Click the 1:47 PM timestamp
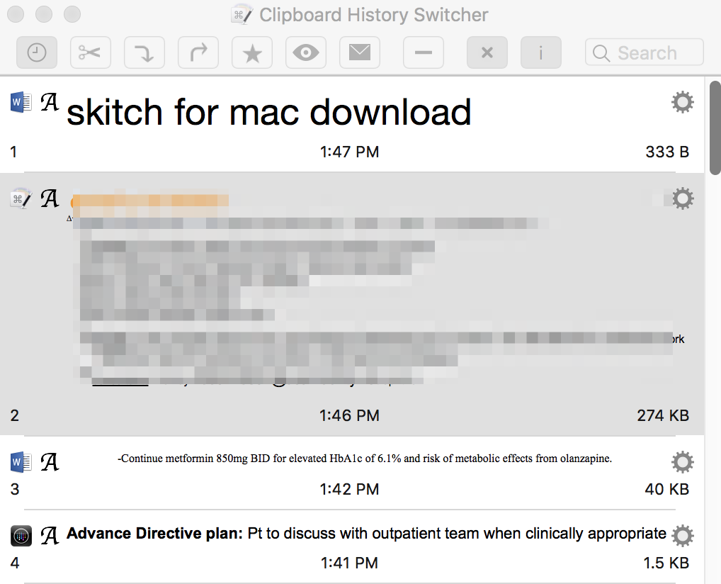 coord(349,152)
